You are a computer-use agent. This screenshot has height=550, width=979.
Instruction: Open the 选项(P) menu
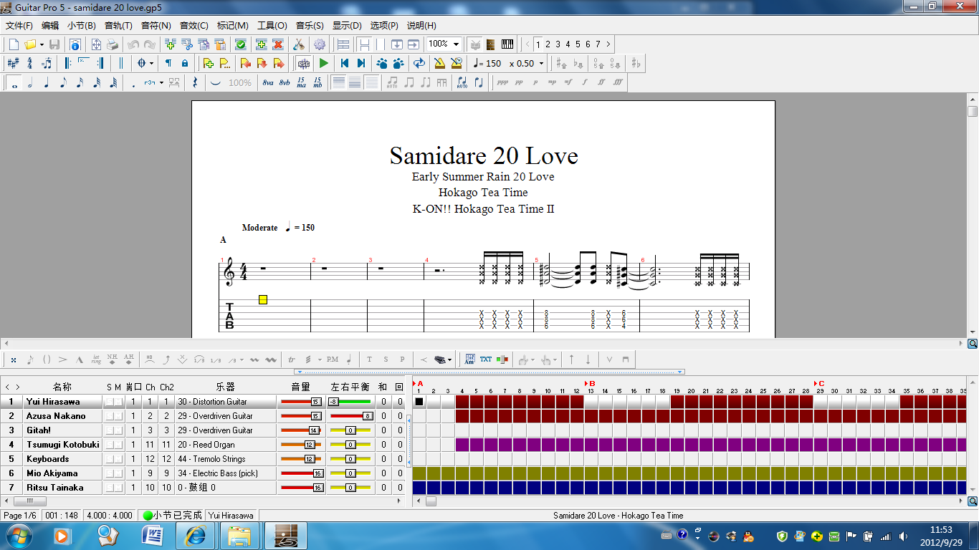(384, 25)
